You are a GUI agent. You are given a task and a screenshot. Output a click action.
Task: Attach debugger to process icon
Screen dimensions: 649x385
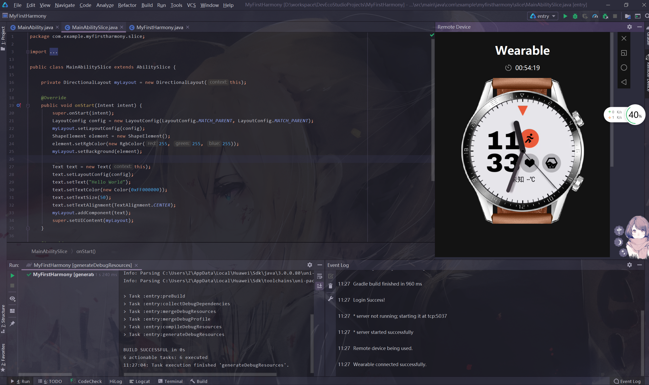605,16
